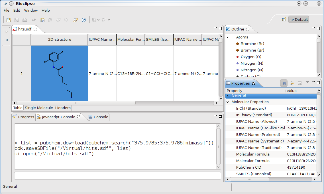Click the Copy toolbar icon

pyautogui.click(x=42, y=20)
